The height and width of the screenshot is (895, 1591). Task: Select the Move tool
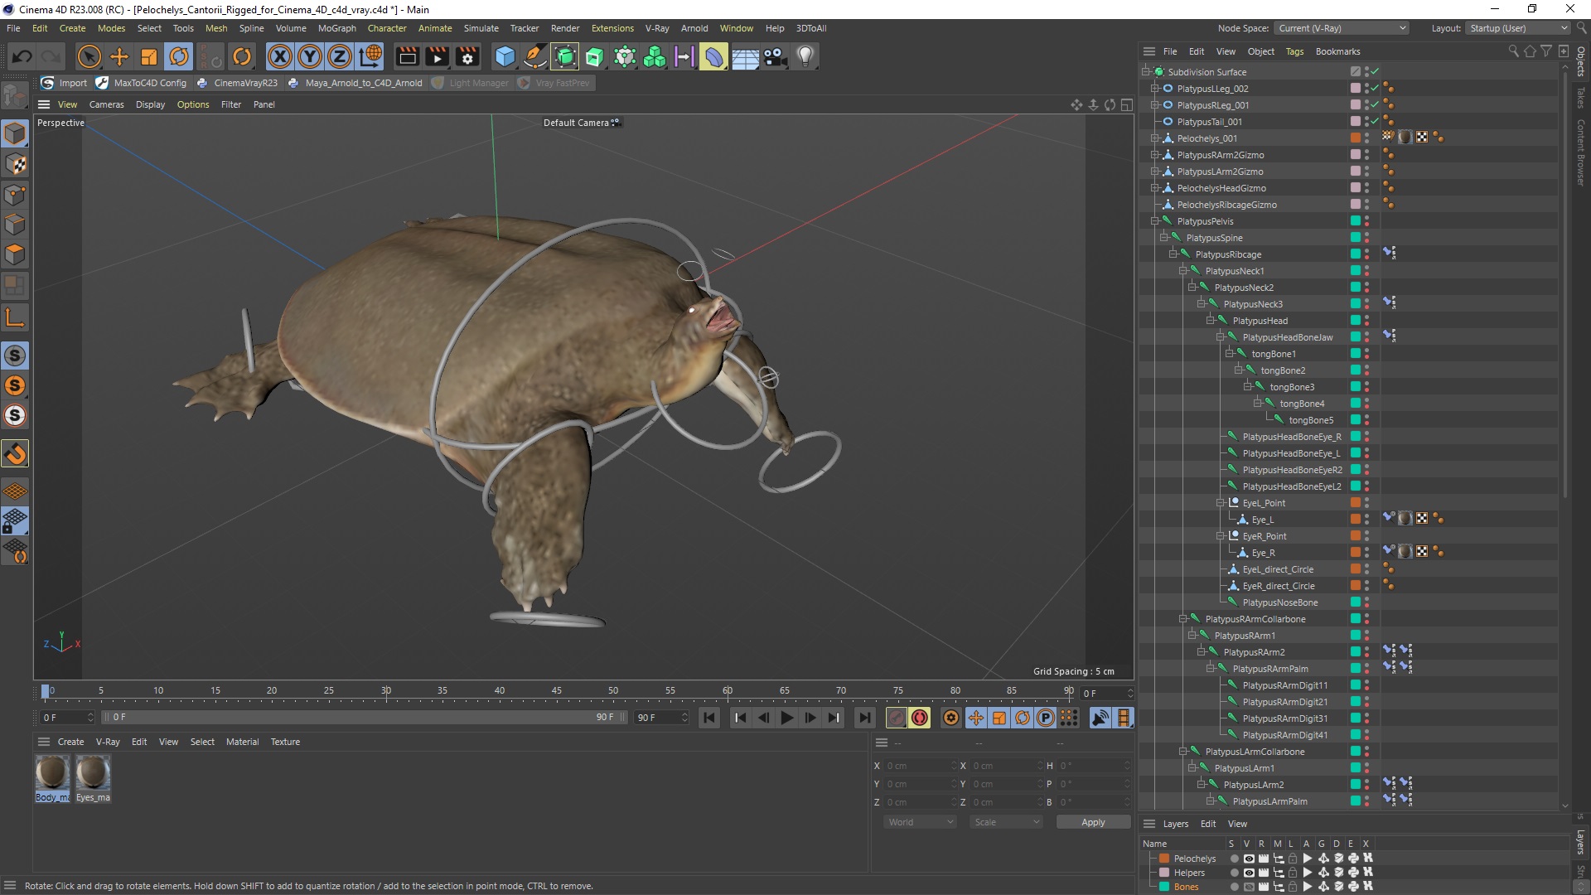point(119,56)
